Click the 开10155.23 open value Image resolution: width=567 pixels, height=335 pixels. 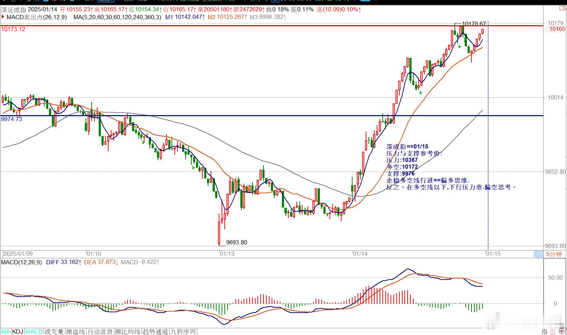pos(76,10)
